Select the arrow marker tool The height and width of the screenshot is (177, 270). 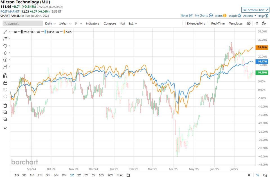tap(5, 53)
